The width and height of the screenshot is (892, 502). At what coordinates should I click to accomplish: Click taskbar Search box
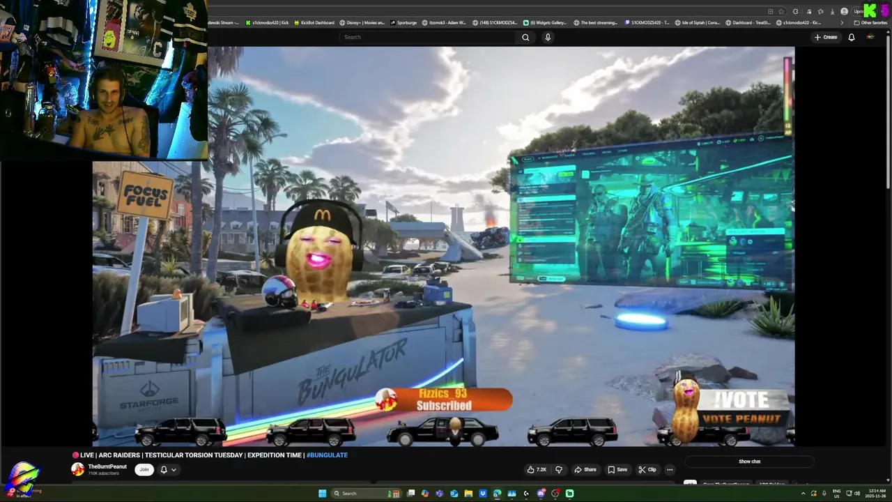click(x=366, y=494)
